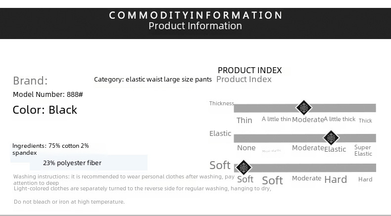The width and height of the screenshot is (391, 216).
Task: Click the diamond marker on Soft bar
Action: tap(244, 167)
